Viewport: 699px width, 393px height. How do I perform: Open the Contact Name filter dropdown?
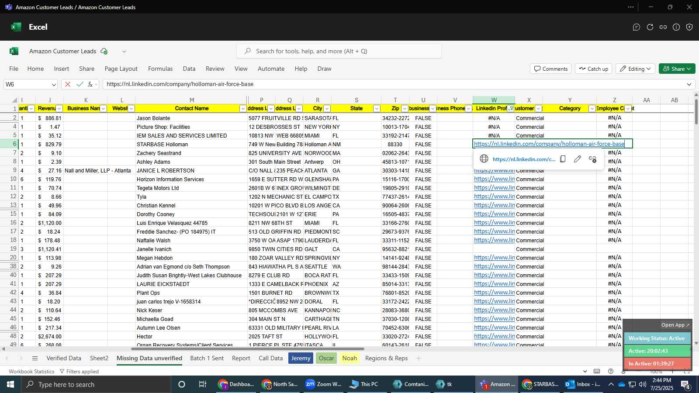click(243, 109)
